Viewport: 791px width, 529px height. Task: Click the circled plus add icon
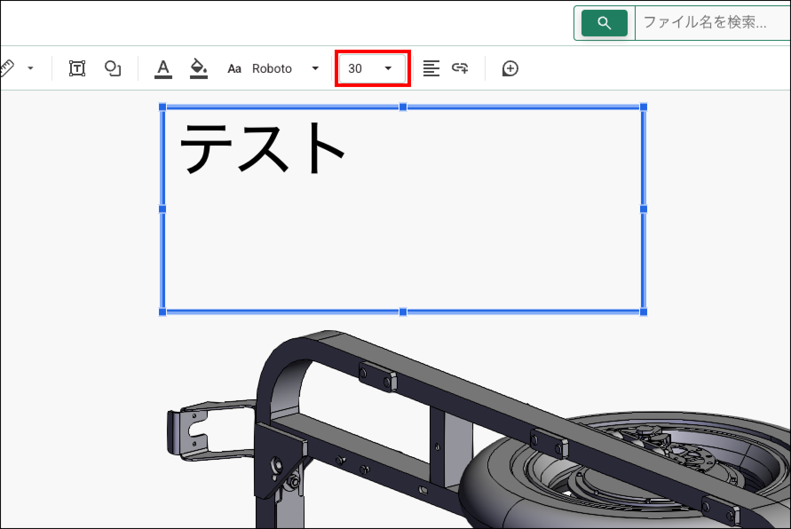pyautogui.click(x=510, y=68)
